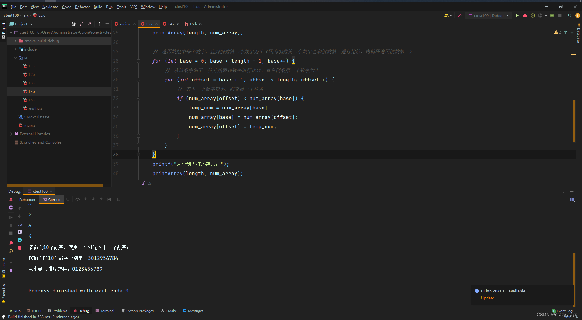The image size is (582, 320).
Task: Open debugger settings gear icon
Action: [11, 207]
